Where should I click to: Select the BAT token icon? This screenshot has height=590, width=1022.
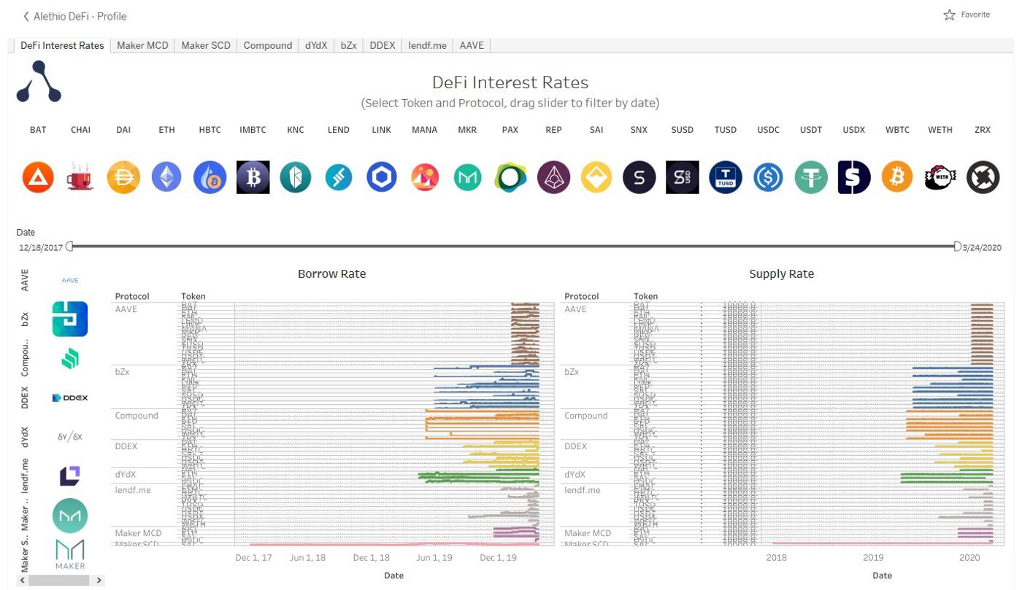(x=38, y=177)
